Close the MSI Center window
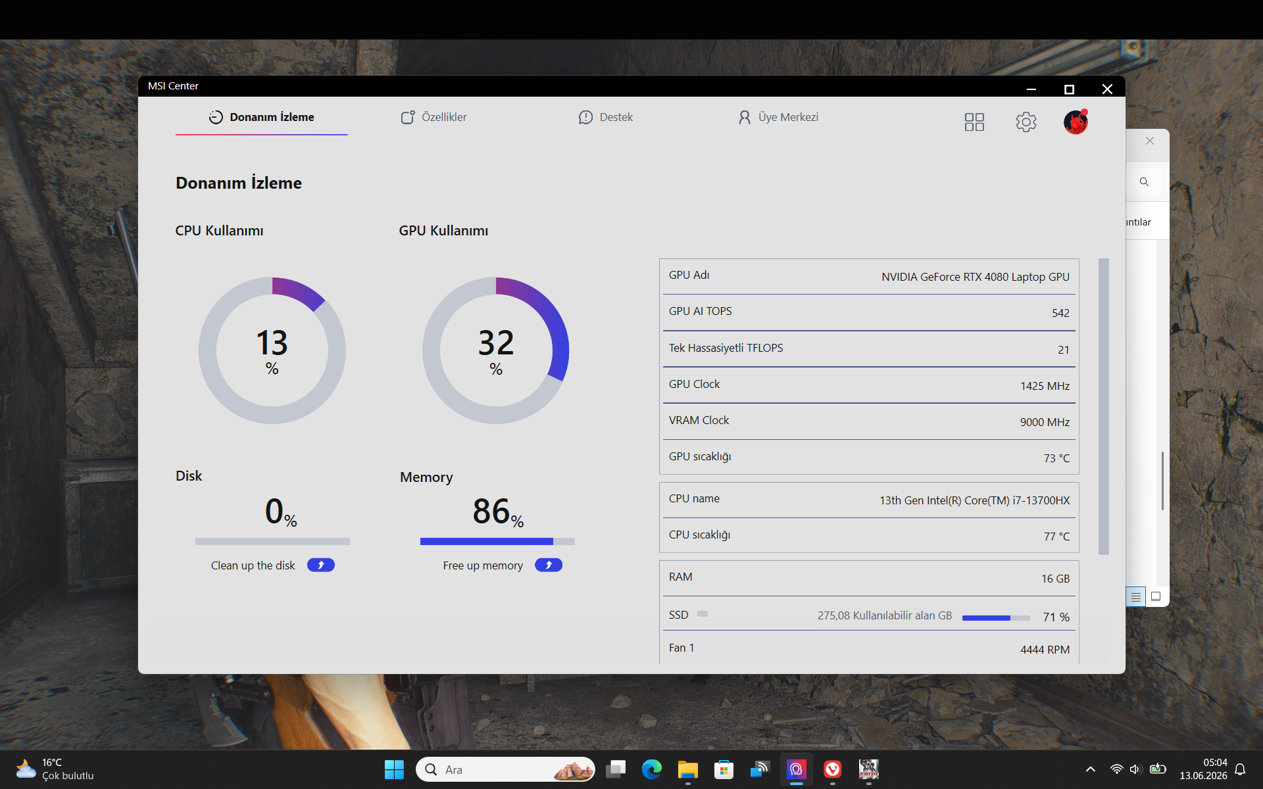 1107,89
